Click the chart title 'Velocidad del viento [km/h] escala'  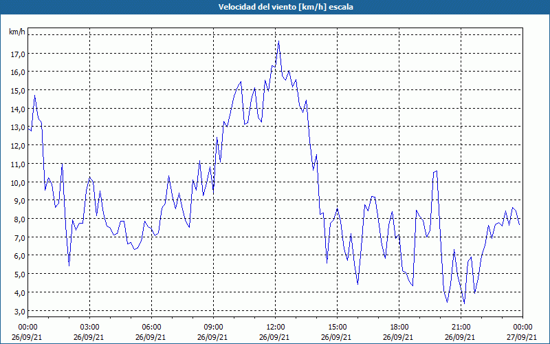point(285,7)
